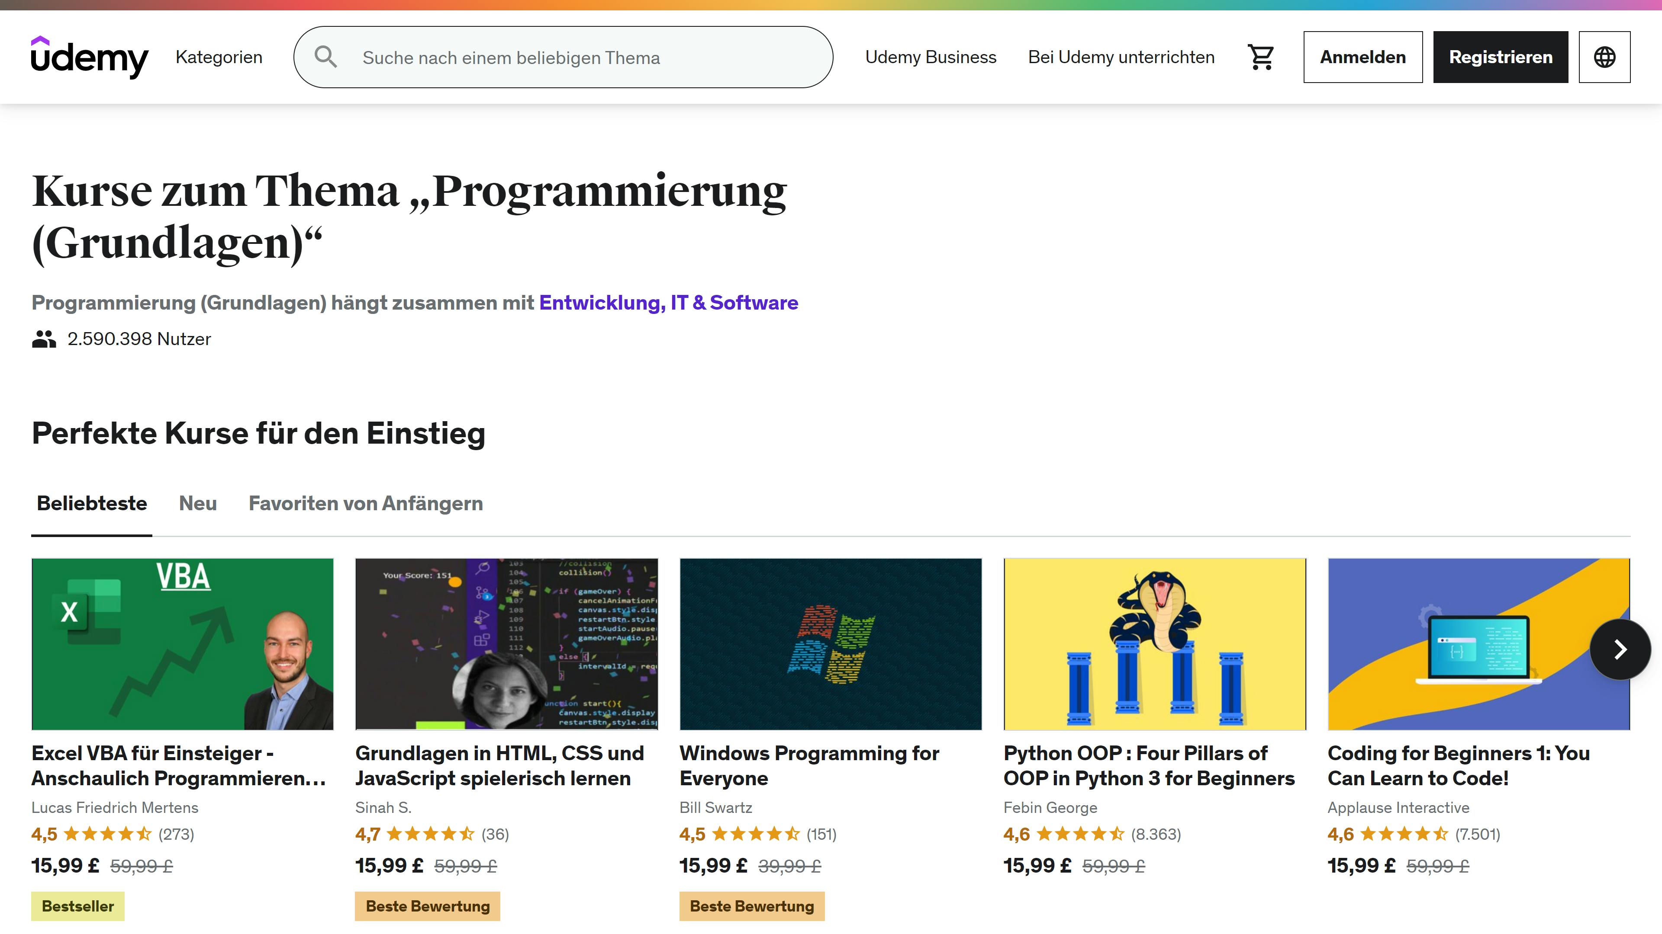This screenshot has width=1662, height=934.
Task: Click the 2.590.398 Nutzer text
Action: click(x=139, y=339)
